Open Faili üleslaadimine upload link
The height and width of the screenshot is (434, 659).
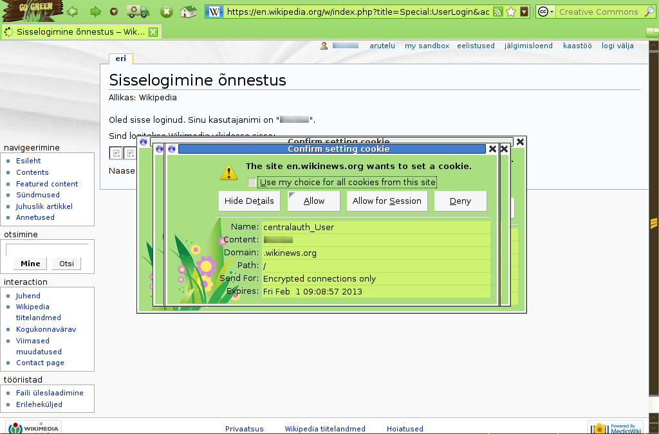tap(50, 393)
